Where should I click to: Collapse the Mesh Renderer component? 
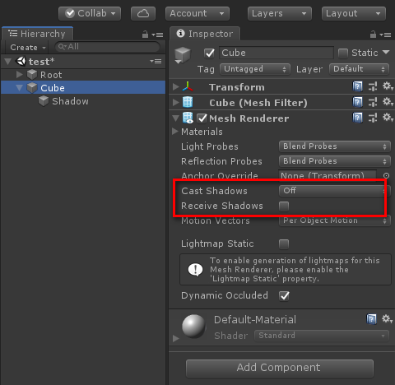point(176,118)
